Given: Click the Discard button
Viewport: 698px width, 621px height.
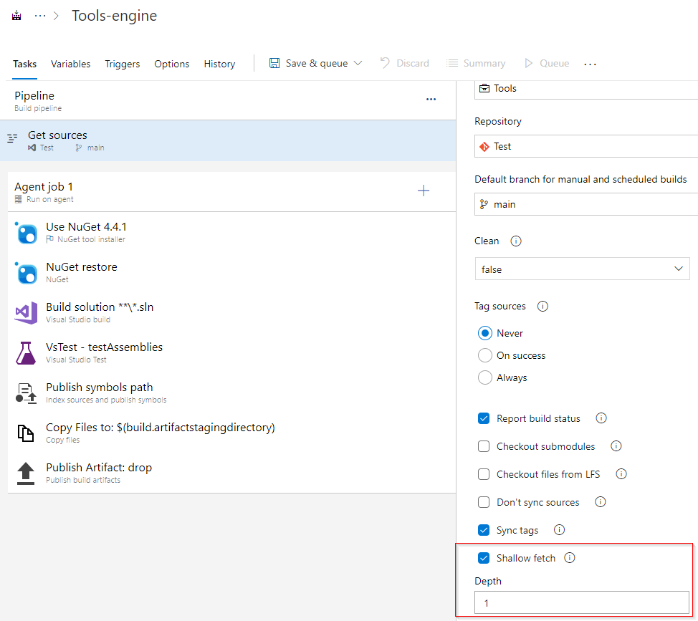Looking at the screenshot, I should (405, 63).
